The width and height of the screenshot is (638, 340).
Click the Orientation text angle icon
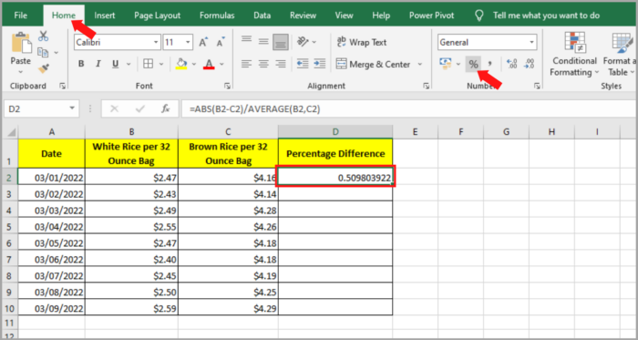pyautogui.click(x=304, y=42)
